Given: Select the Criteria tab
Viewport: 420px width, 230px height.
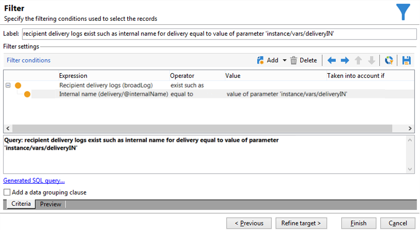Looking at the screenshot, I should 21,204.
